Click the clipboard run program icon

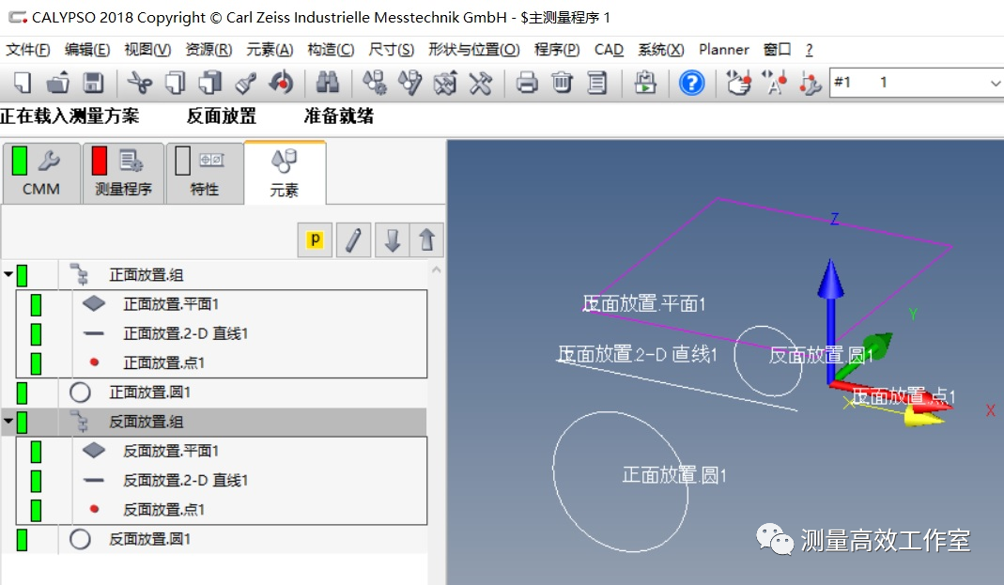click(x=645, y=83)
